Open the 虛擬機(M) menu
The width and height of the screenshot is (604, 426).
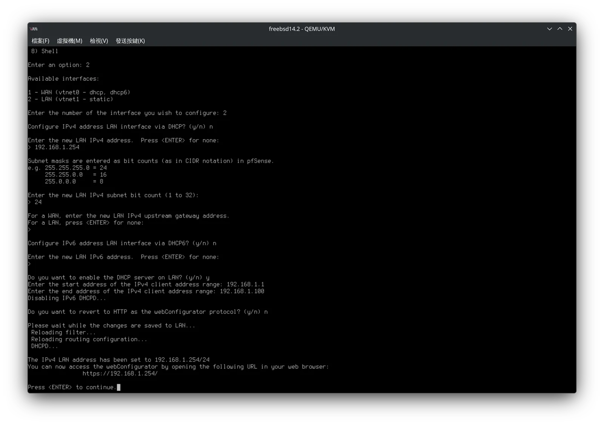click(x=69, y=41)
